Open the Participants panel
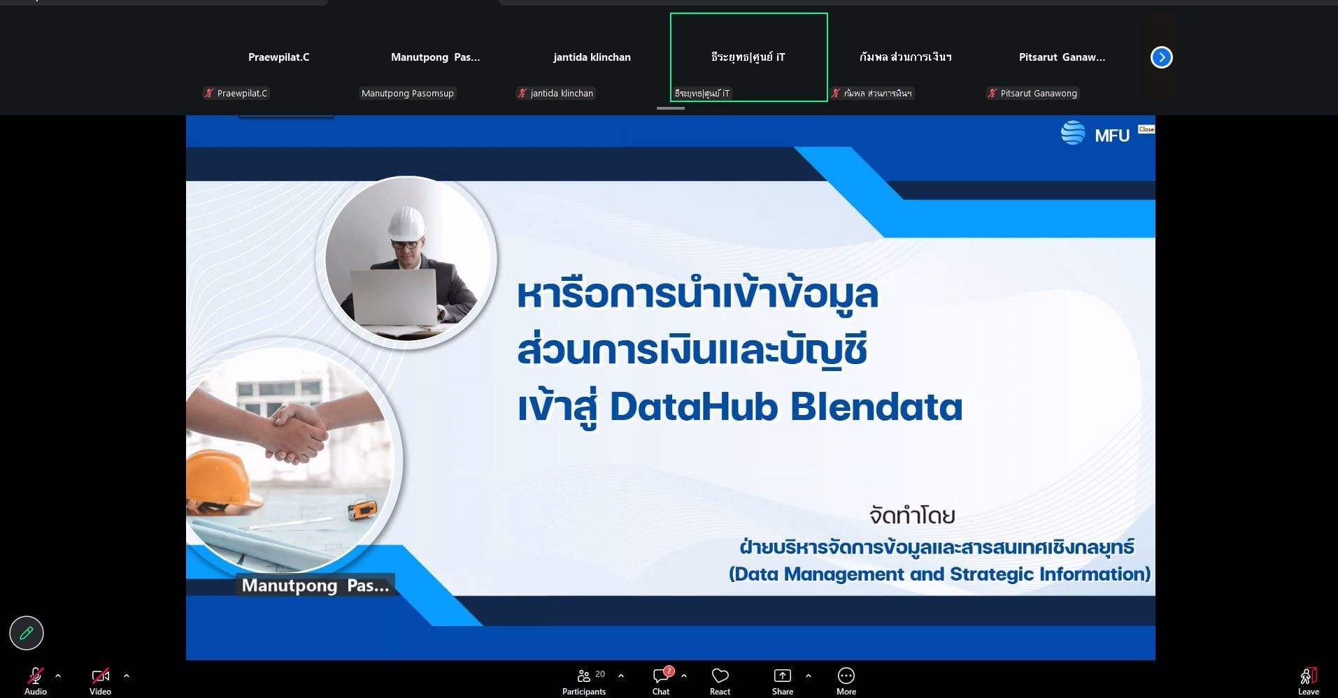Screen dimensions: 1338x698 [x=584, y=681]
